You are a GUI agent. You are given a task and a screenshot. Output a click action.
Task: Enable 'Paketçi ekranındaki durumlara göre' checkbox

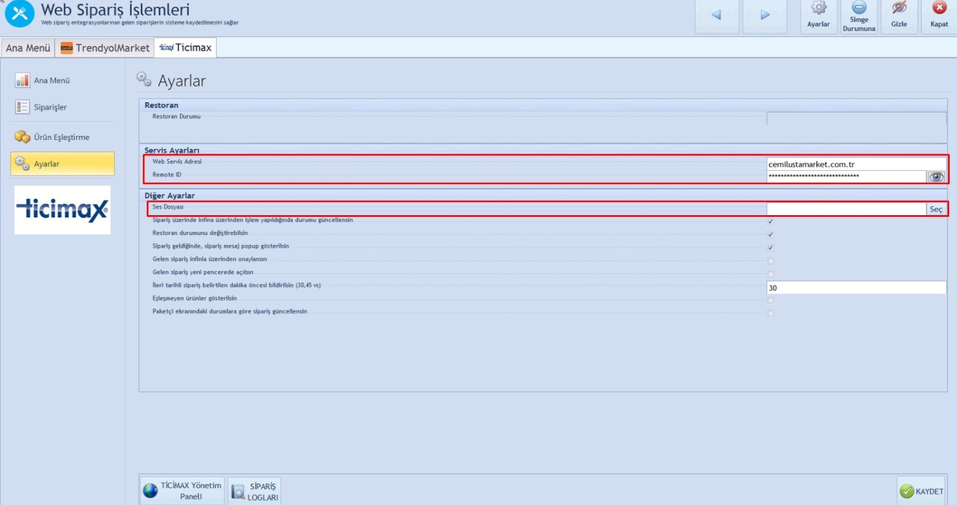(x=770, y=313)
